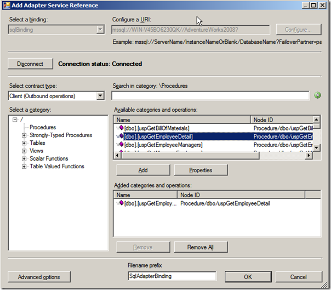Click the Remove button
The image size is (331, 290).
tap(143, 247)
